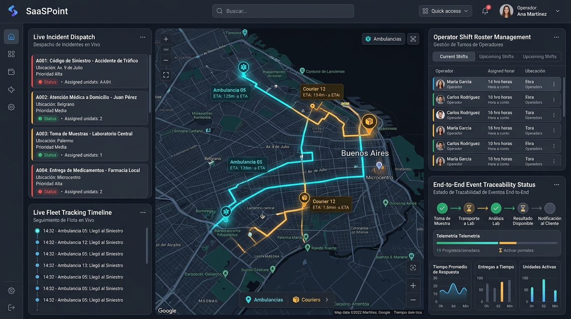The image size is (571, 319).
Task: Click the SaaSPoint logo icon
Action: (13, 11)
